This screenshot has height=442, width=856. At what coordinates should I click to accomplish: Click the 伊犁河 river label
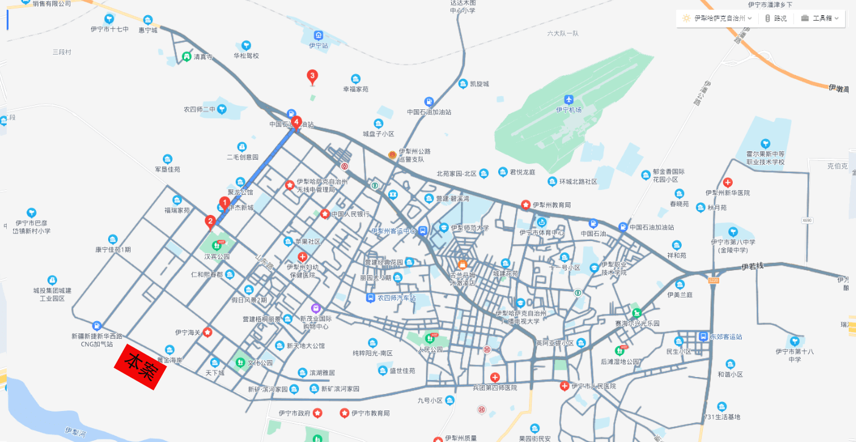[76, 432]
